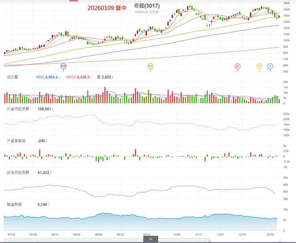Click the blue 5-day moving average marker

[270, 66]
